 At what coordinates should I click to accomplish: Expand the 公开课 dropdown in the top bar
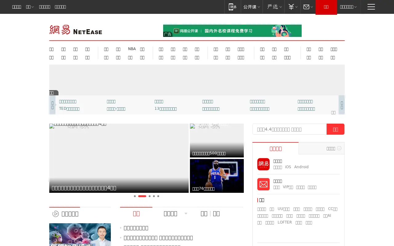(252, 7)
